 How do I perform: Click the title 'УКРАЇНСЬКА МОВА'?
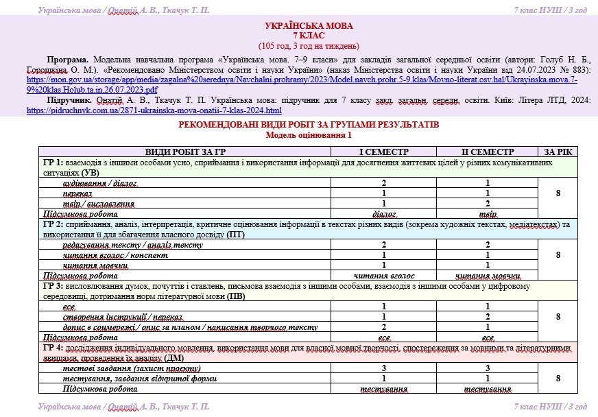click(309, 26)
